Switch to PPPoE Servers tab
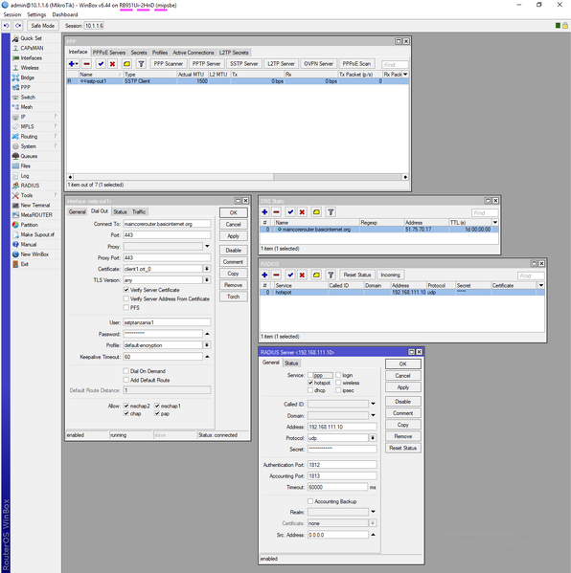This screenshot has width=571, height=573. coord(109,53)
